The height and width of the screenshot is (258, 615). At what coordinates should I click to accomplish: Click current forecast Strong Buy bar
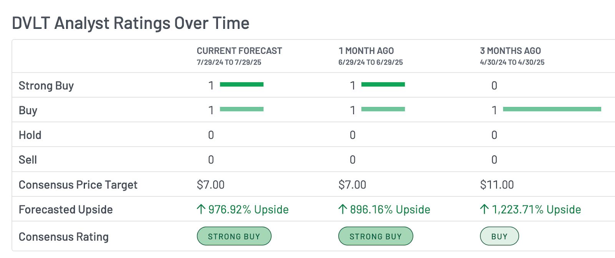[x=242, y=84]
